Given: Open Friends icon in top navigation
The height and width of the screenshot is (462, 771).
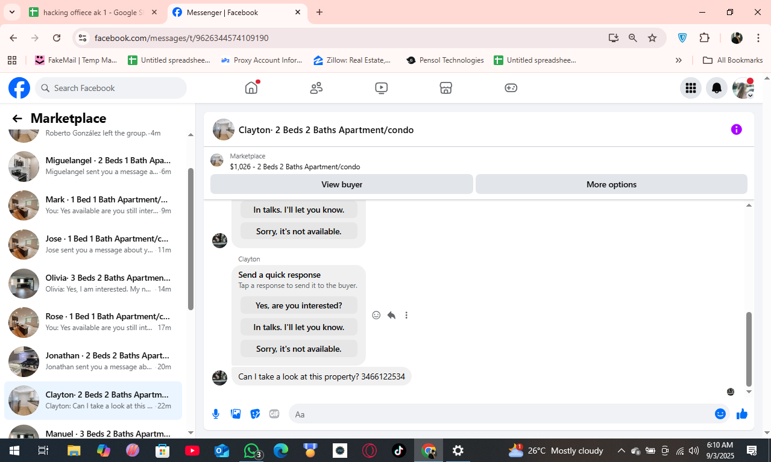Looking at the screenshot, I should 316,88.
